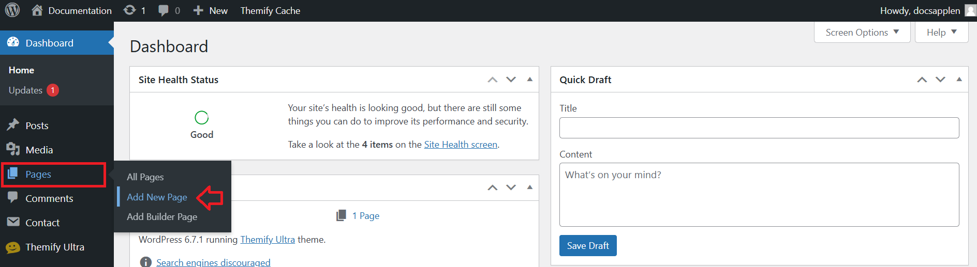Click the Contact envelope icon
The image size is (977, 267).
pos(13,222)
